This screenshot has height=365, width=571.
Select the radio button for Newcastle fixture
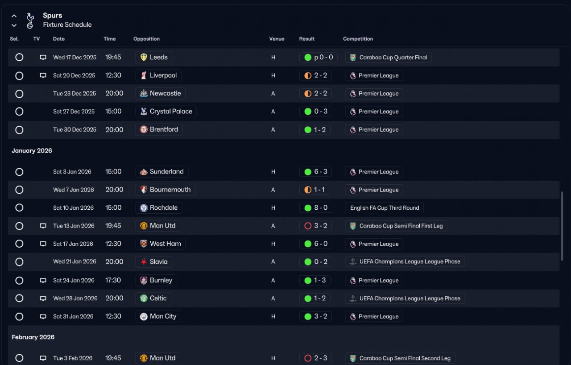point(19,94)
